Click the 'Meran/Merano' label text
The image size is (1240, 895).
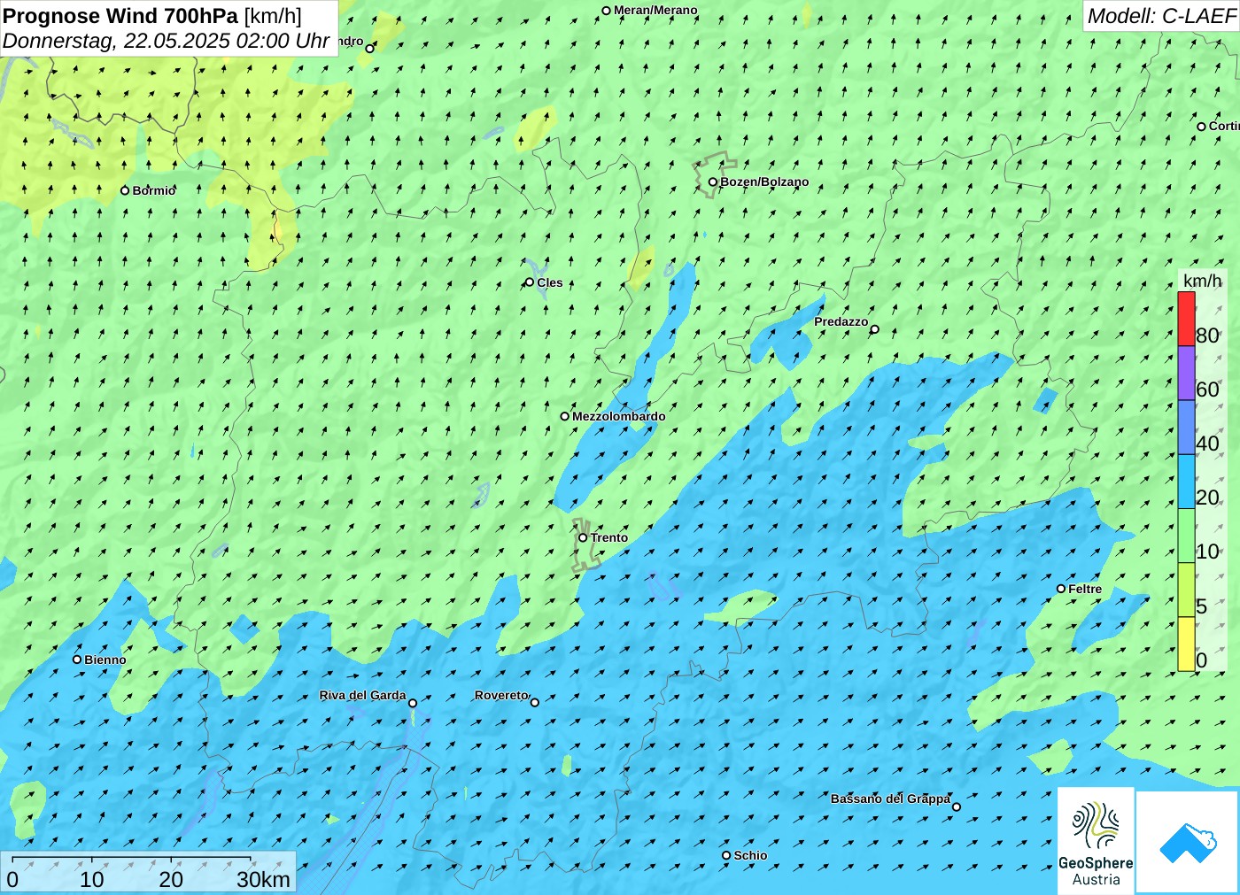click(655, 10)
